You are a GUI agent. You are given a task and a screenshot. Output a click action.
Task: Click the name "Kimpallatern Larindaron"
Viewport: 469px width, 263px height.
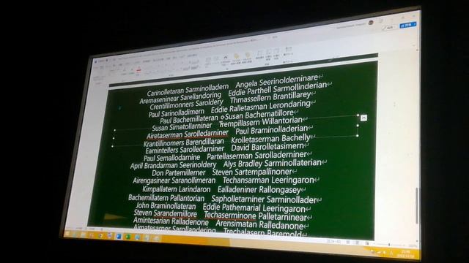point(176,189)
